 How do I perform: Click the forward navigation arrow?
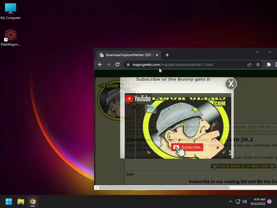tap(109, 64)
